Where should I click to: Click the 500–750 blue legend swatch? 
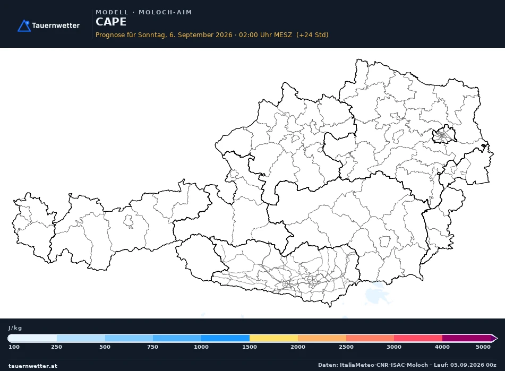[x=129, y=338]
